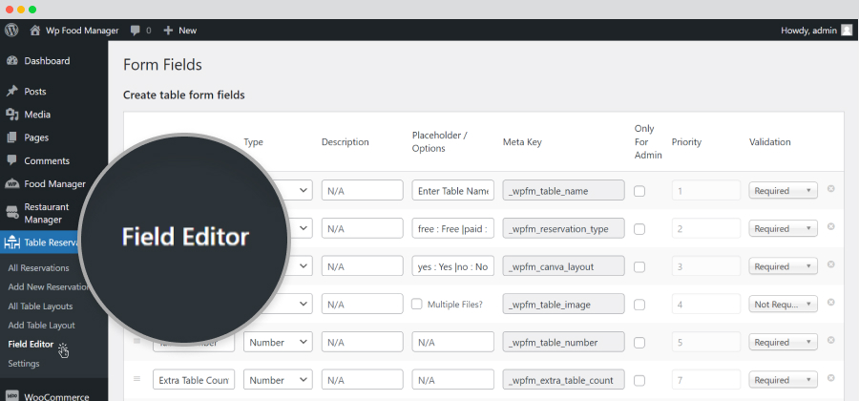859x401 pixels.
Task: Open All Table Layouts submenu link
Action: tap(40, 306)
